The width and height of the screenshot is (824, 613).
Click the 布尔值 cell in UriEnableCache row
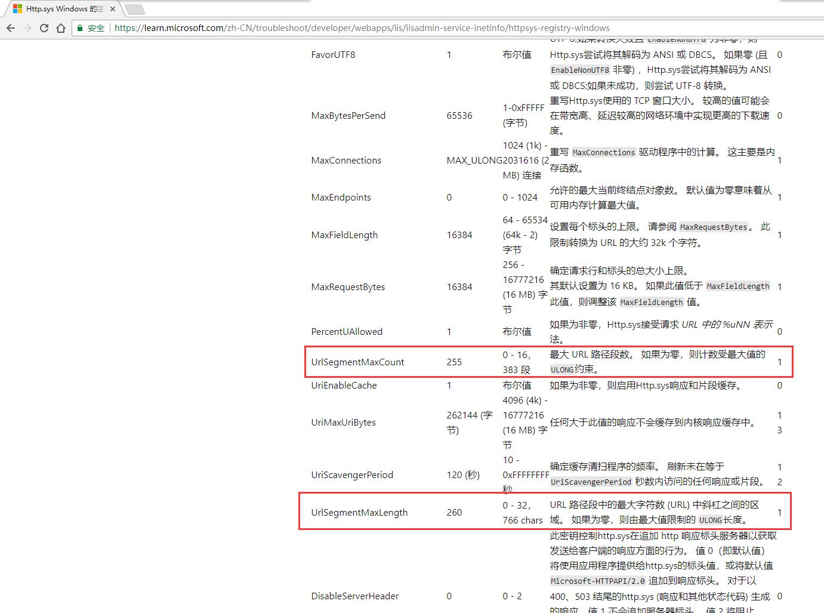pyautogui.click(x=517, y=385)
